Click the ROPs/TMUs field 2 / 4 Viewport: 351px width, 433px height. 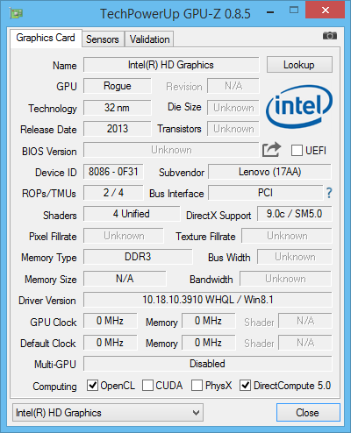(x=113, y=193)
